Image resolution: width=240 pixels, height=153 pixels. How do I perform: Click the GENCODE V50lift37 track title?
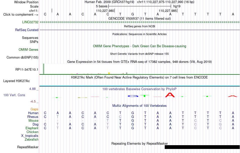pos(140,18)
